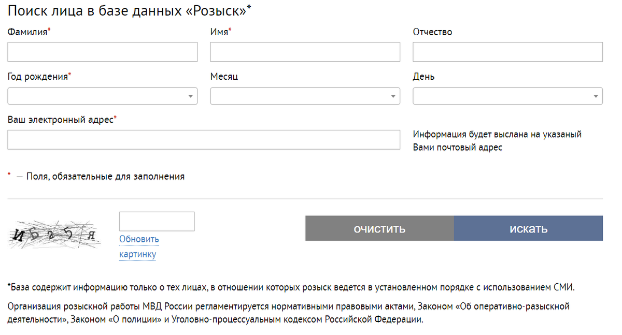This screenshot has width=622, height=335.
Task: Click the Имя label above its field
Action: pos(219,32)
